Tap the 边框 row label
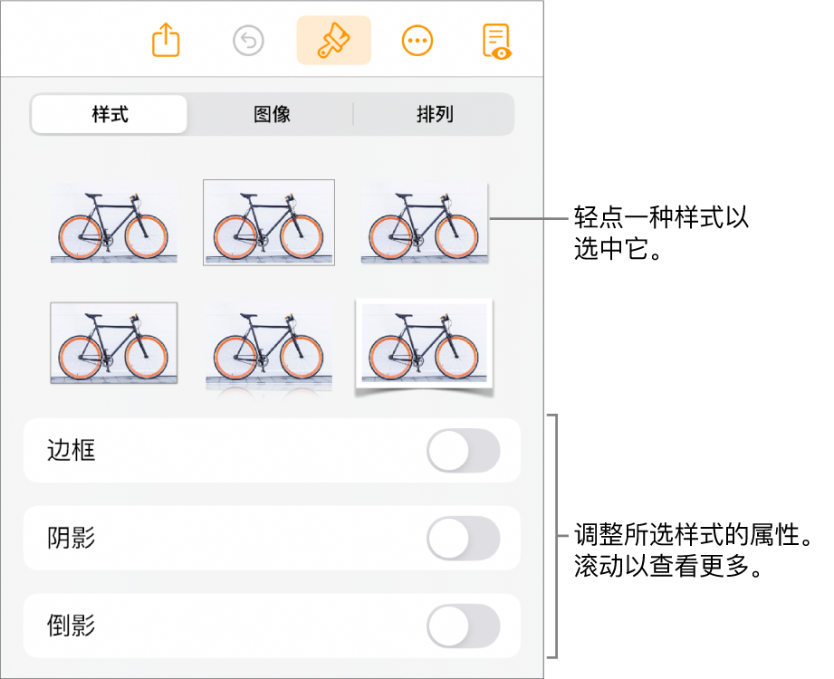The height and width of the screenshot is (679, 834). (72, 451)
